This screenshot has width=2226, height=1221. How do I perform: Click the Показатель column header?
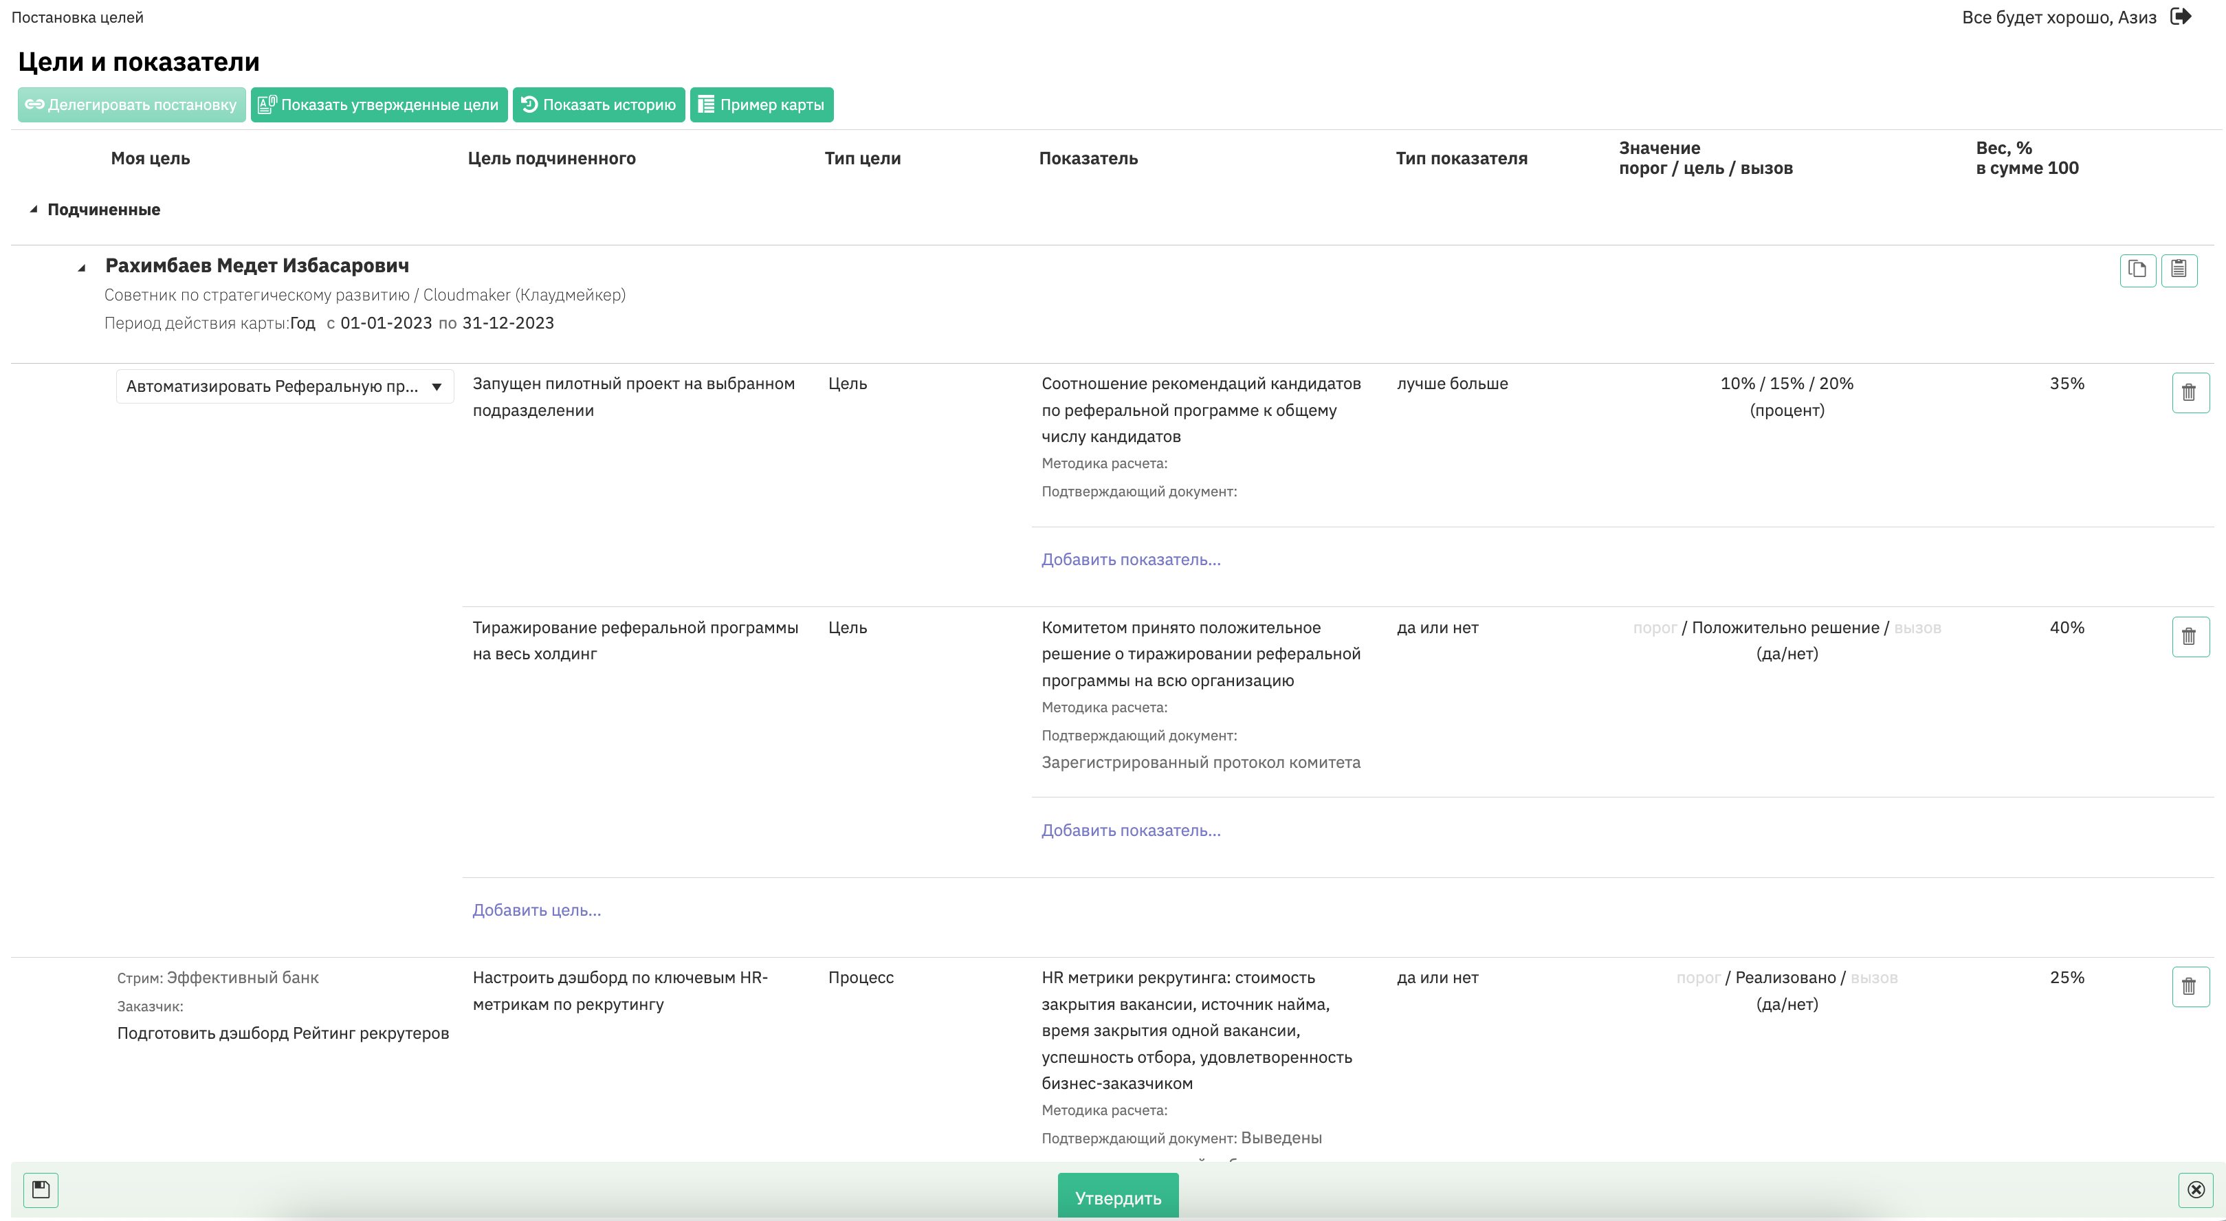[x=1088, y=158]
